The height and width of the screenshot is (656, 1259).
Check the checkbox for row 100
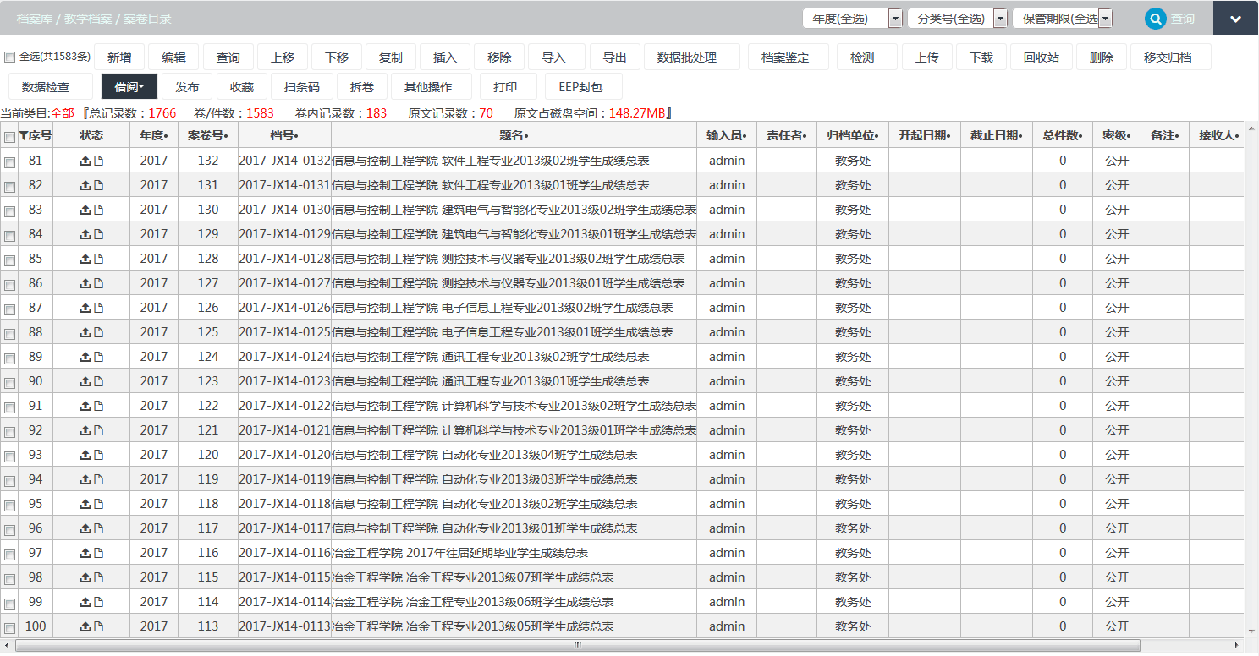[x=9, y=628]
